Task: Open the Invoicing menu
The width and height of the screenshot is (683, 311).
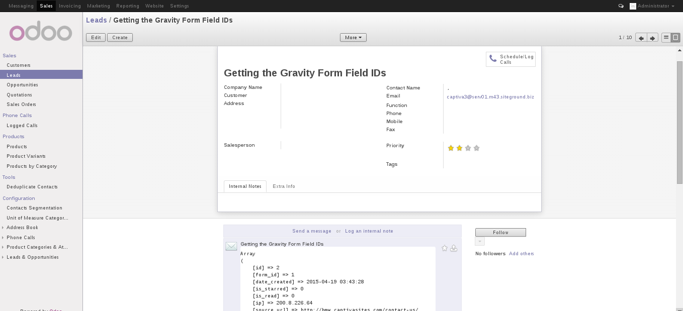Action: [69, 6]
